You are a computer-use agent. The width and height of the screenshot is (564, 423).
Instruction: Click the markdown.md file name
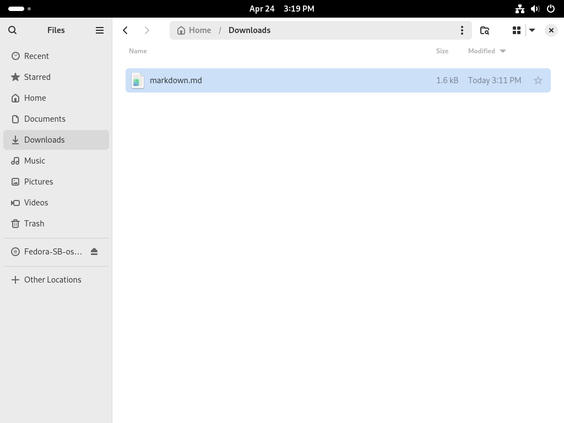point(176,80)
